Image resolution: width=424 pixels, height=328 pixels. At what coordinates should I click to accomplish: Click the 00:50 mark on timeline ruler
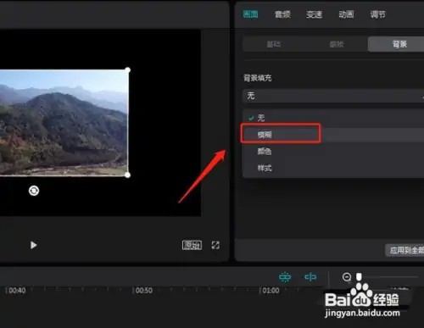click(144, 291)
